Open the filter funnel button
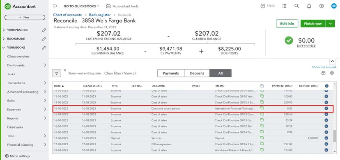Image resolution: width=340 pixels, height=160 pixels. coord(57,73)
